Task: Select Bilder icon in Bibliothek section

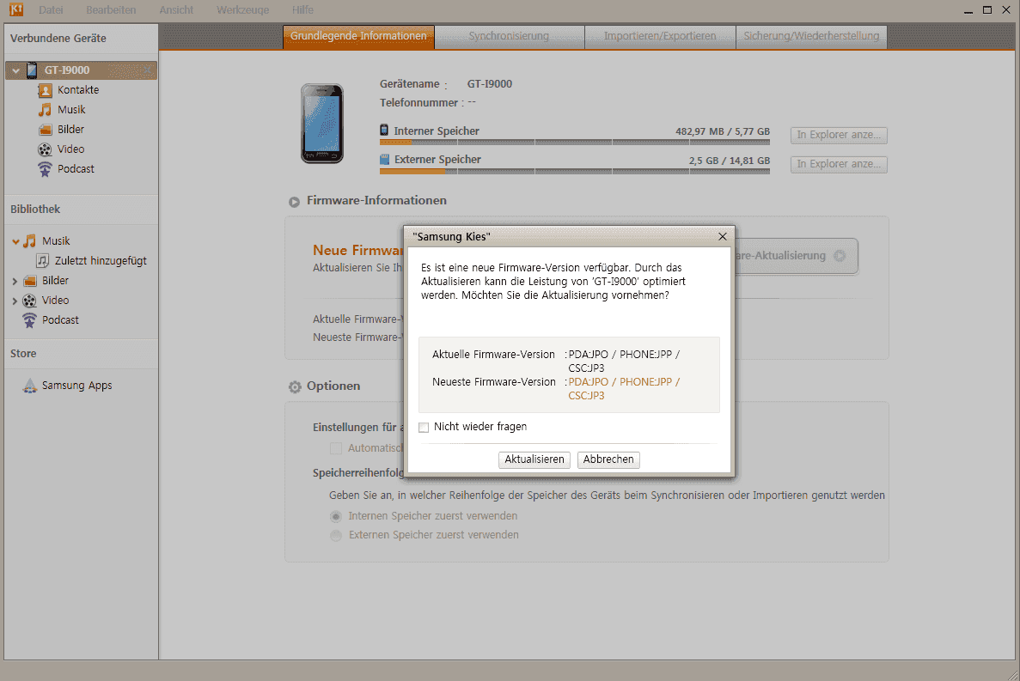Action: tap(30, 281)
